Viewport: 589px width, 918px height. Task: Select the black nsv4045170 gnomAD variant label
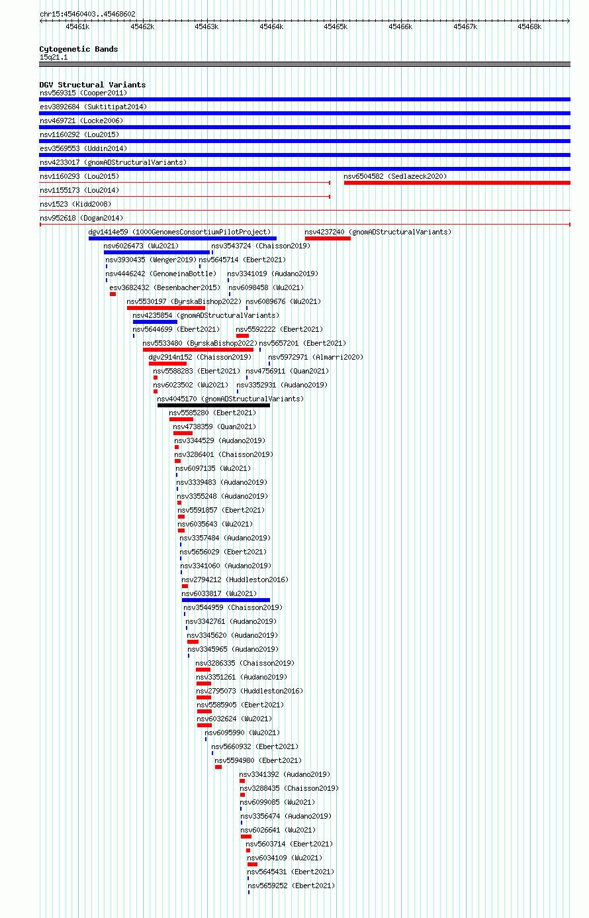pyautogui.click(x=230, y=399)
